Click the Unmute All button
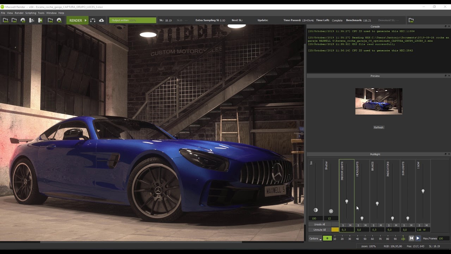Screen dimensions: 451x254 [320, 230]
